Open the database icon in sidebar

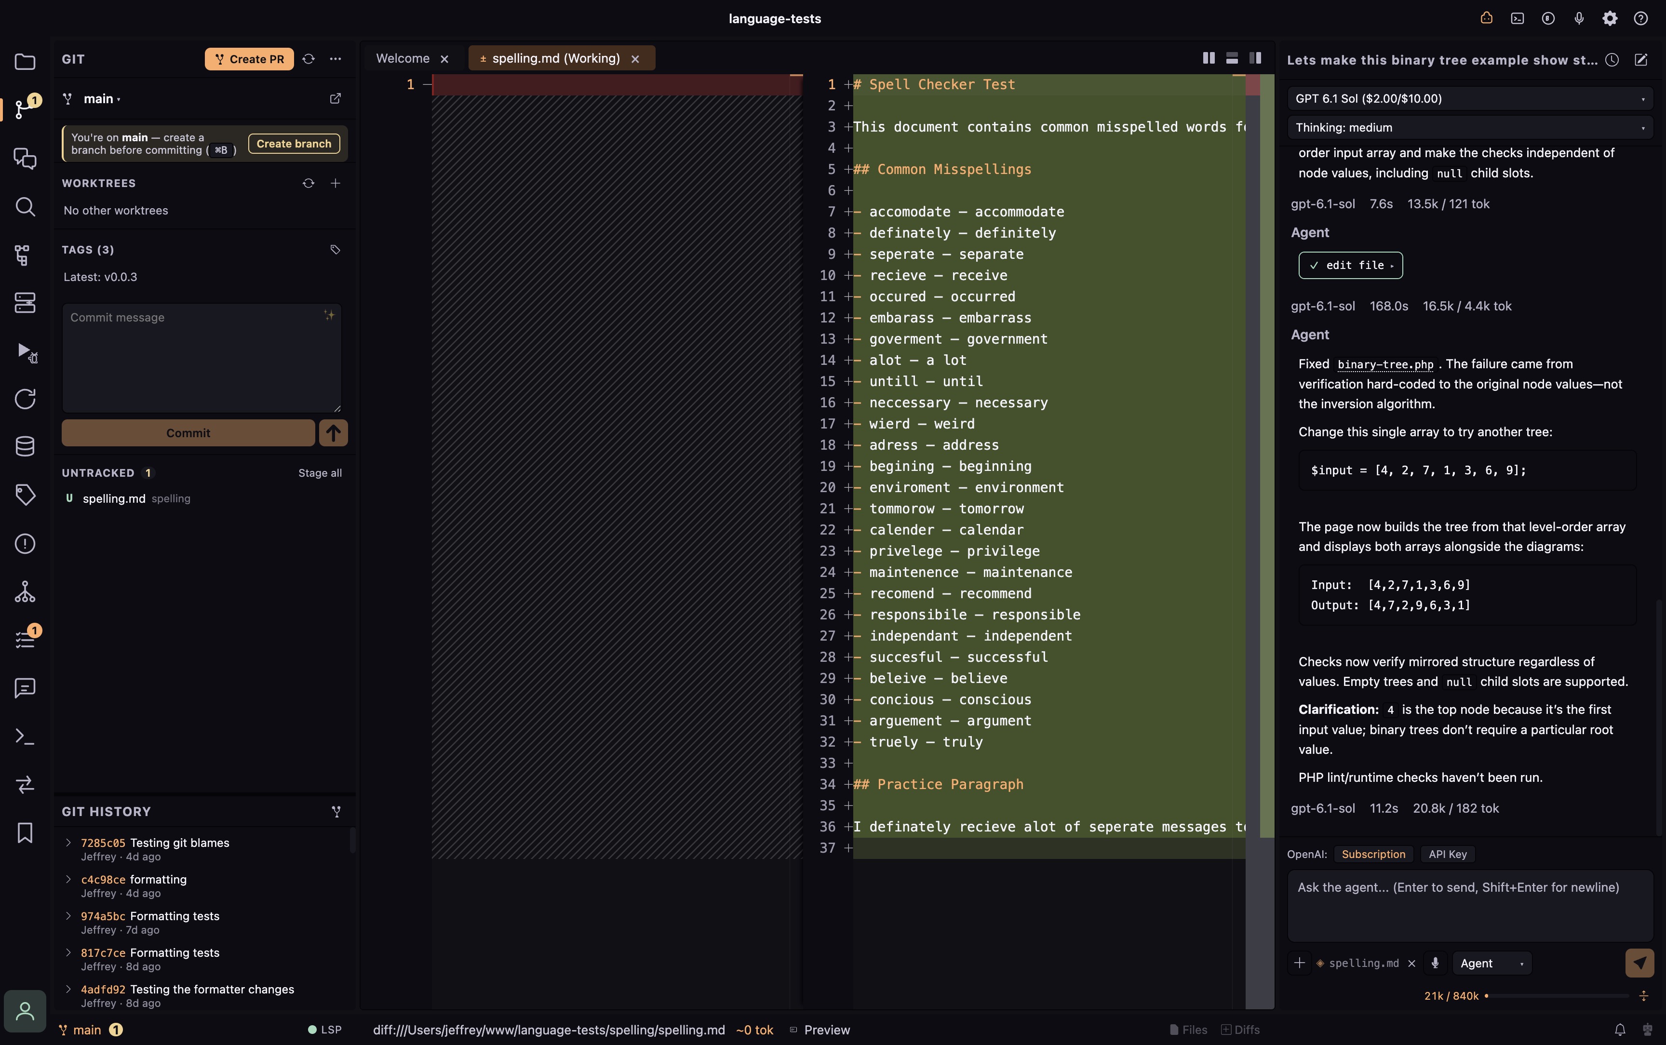pos(25,446)
